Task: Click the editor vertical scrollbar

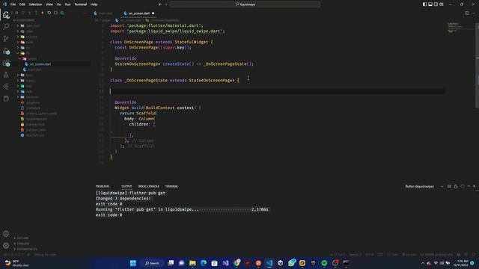Action: click(478, 64)
